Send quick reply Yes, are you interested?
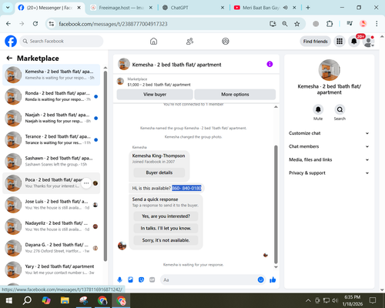This screenshot has width=385, height=308. click(x=166, y=216)
